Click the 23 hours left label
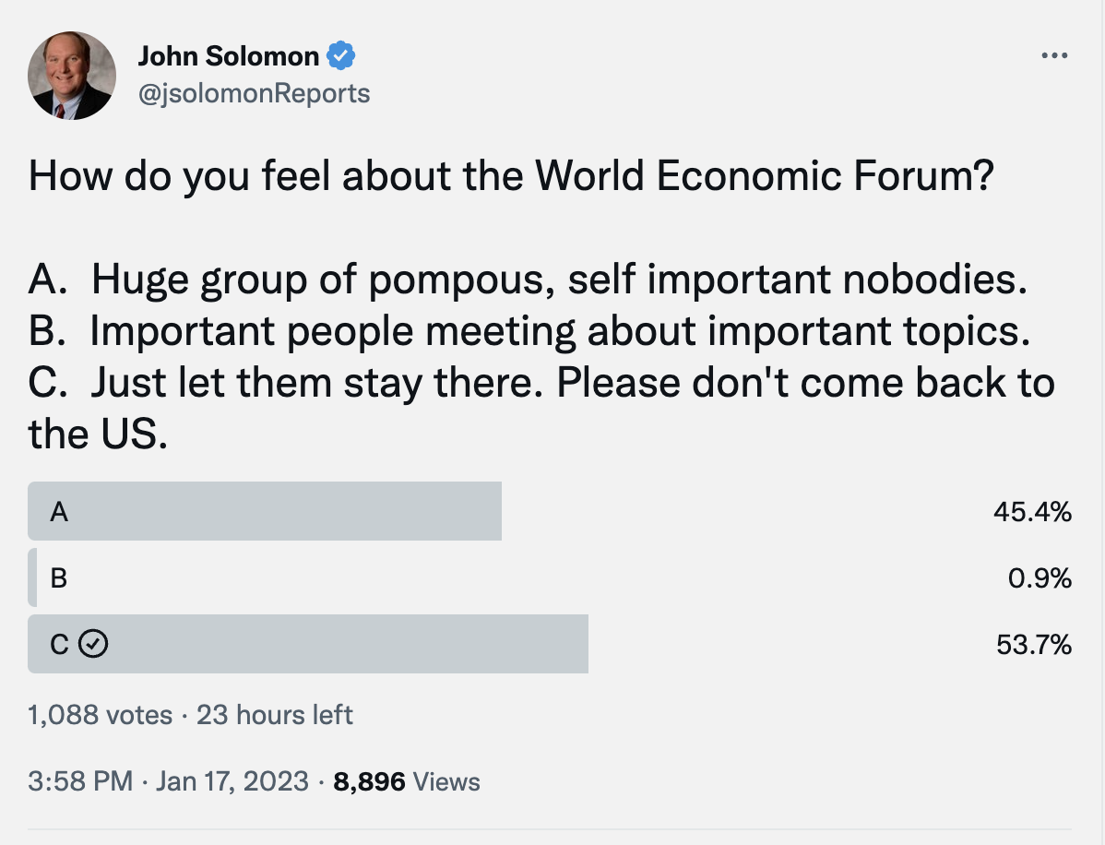The height and width of the screenshot is (845, 1105). (274, 715)
